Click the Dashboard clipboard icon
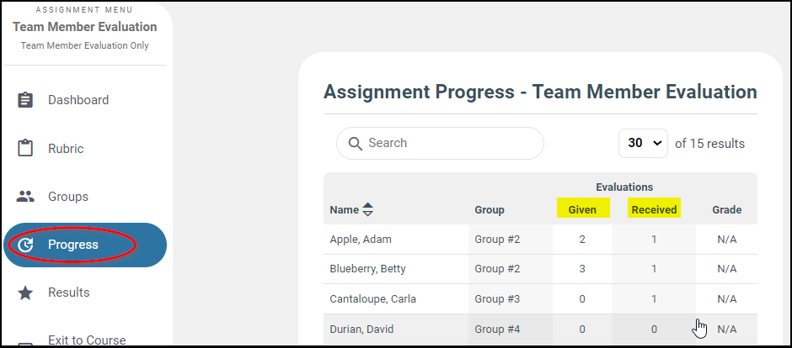This screenshot has width=792, height=348. [25, 100]
